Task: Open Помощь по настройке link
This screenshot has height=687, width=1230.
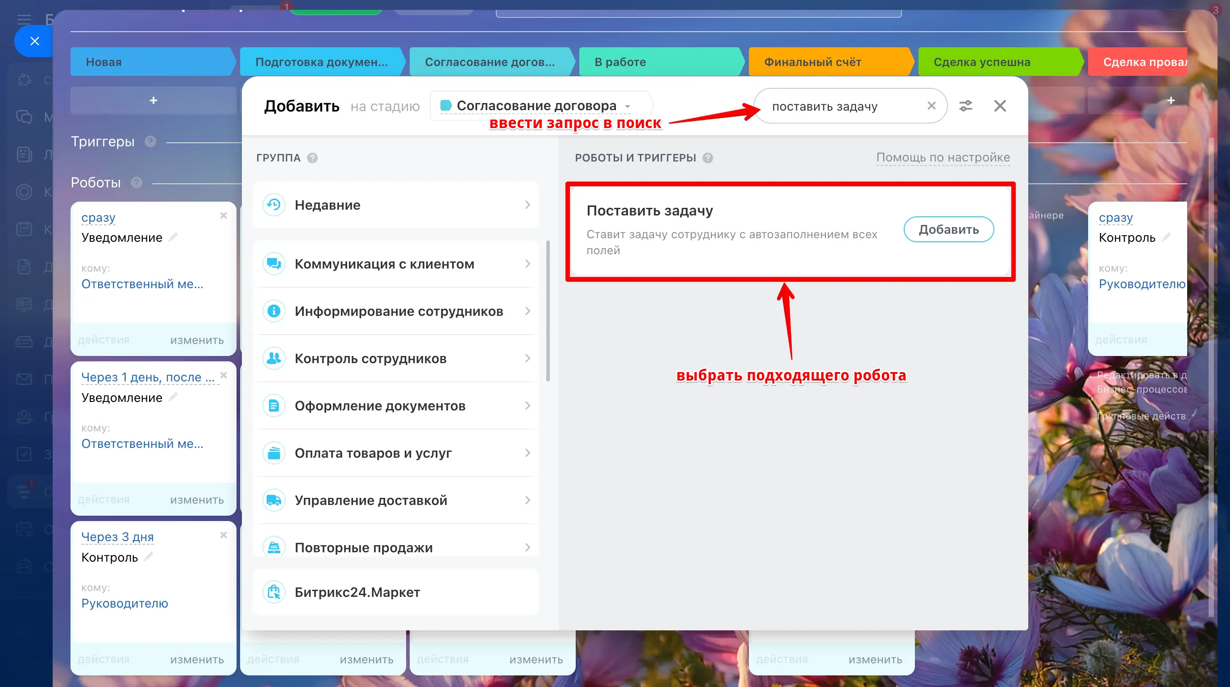Action: (943, 157)
